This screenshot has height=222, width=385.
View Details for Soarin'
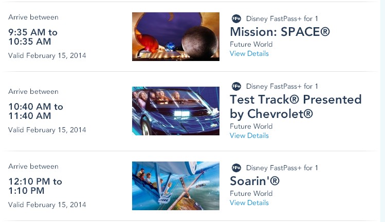[249, 203]
